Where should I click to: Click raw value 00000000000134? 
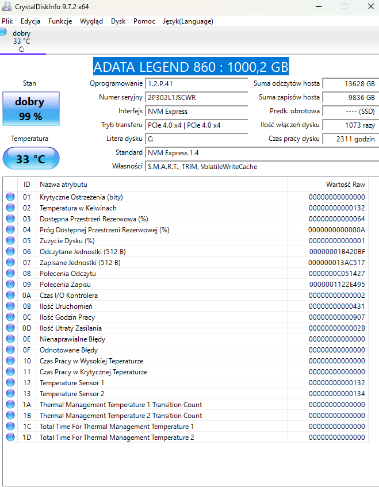(337, 394)
